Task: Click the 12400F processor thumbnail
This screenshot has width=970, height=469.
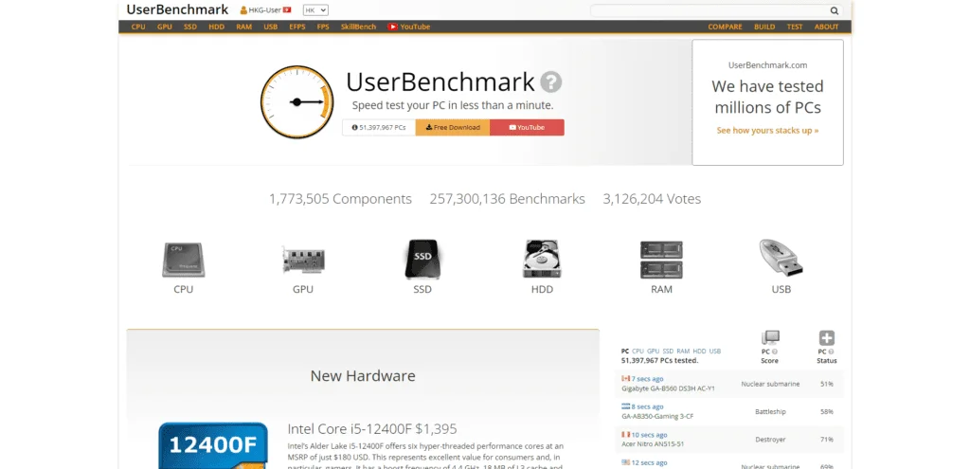Action: [x=213, y=445]
